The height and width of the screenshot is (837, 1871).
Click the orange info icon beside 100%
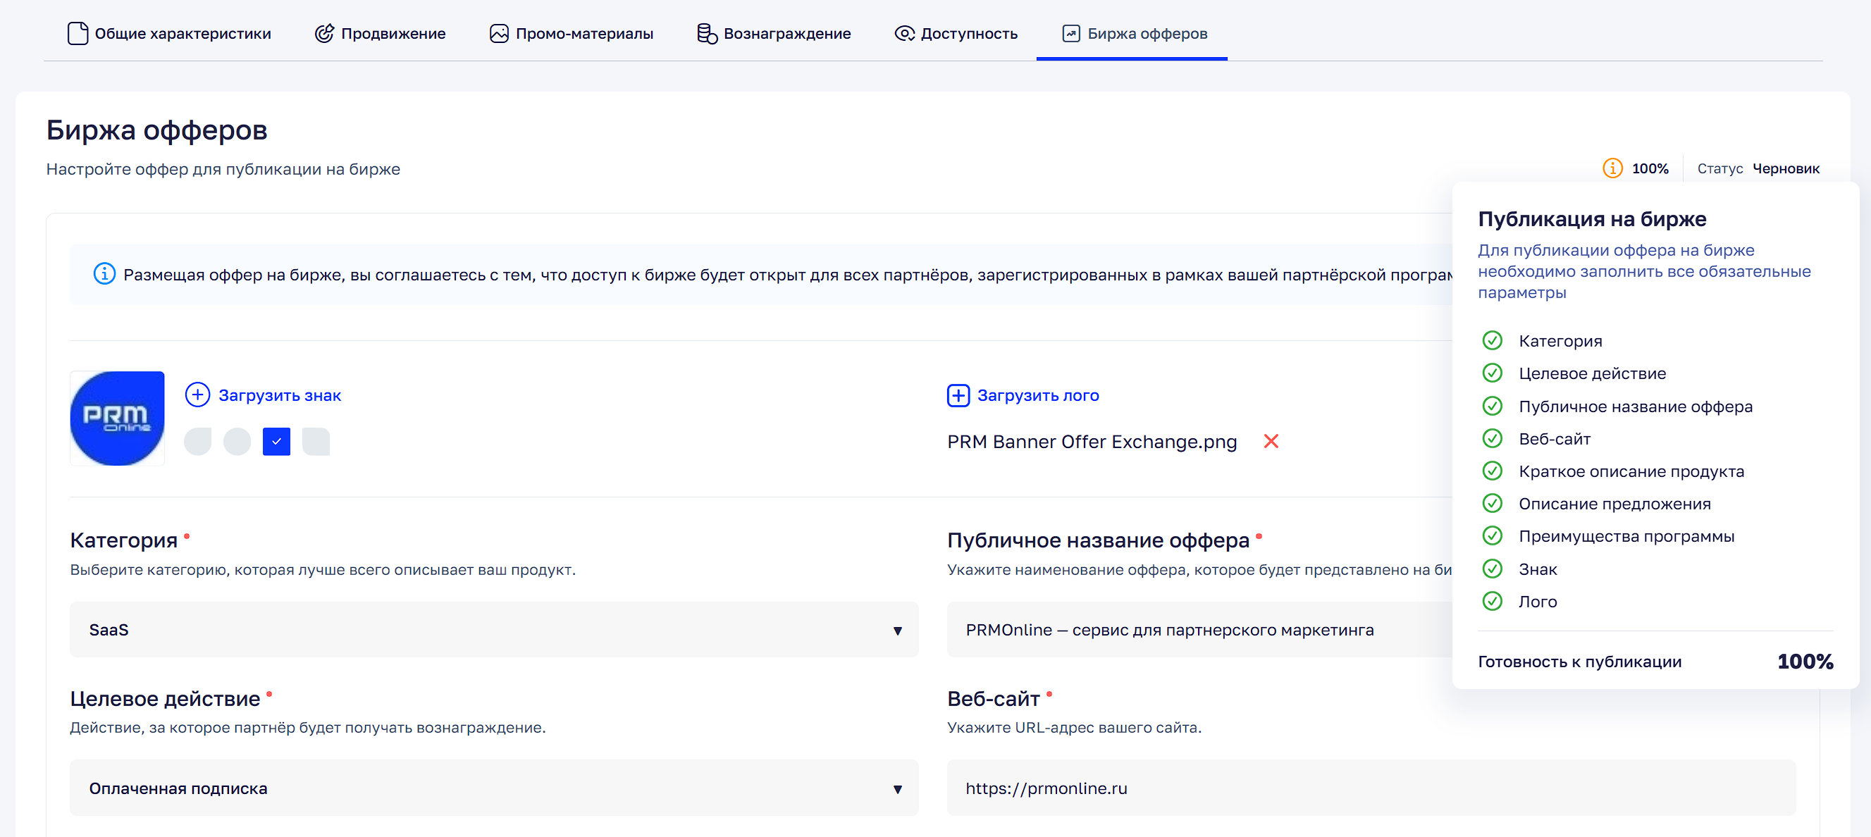[1612, 168]
